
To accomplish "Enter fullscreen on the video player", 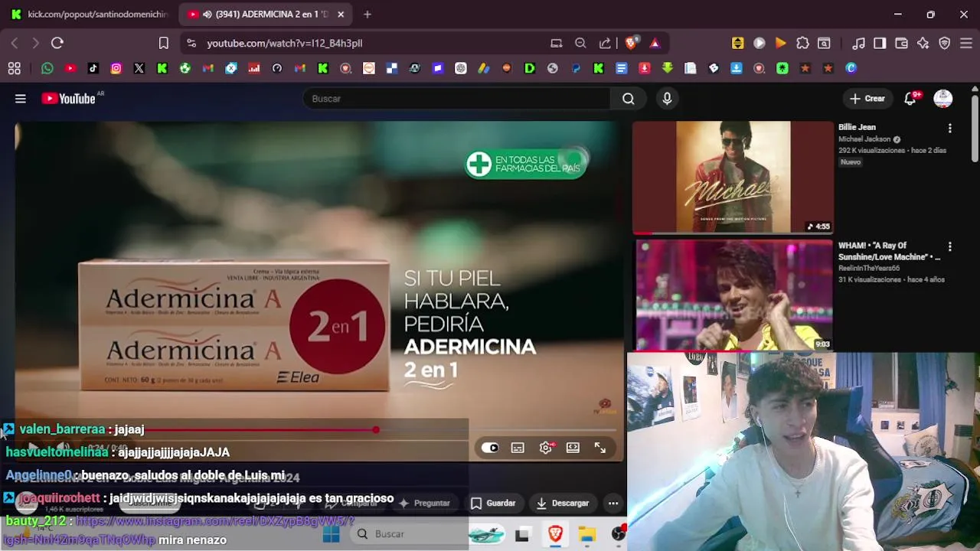I will pos(600,448).
